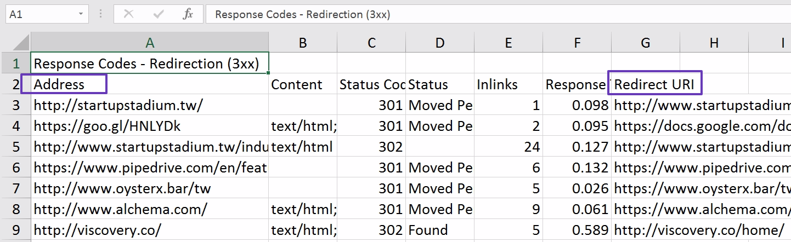Click the text/html content cell in row 5
The width and height of the screenshot is (791, 242).
click(303, 146)
